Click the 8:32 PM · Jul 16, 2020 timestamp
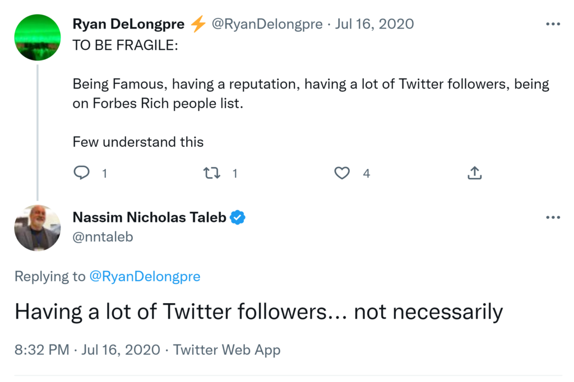The width and height of the screenshot is (574, 382). pyautogui.click(x=88, y=350)
